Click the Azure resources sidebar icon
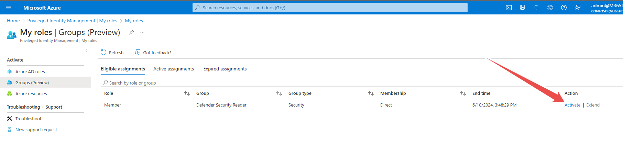The image size is (623, 145). [x=10, y=93]
